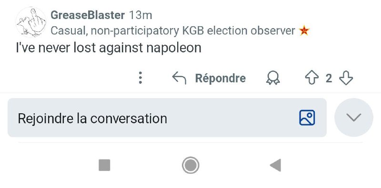Image resolution: width=381 pixels, height=188 pixels.
Task: Tap the curved reply arrow icon
Action: [x=179, y=78]
